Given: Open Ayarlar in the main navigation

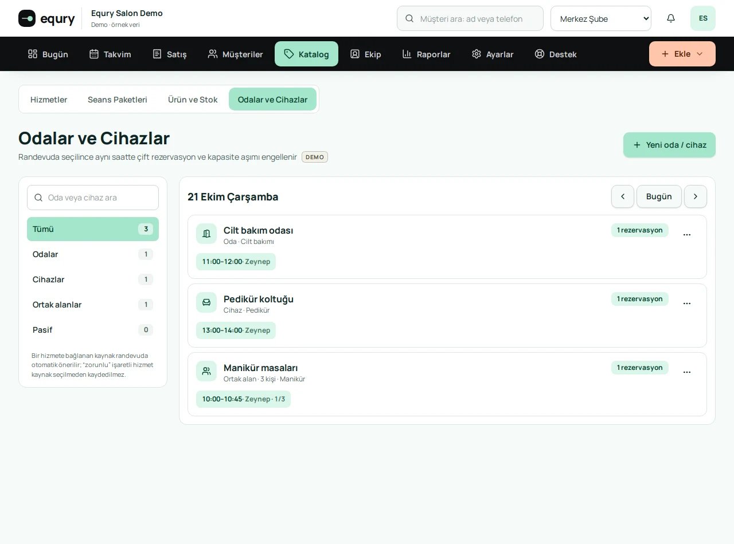Looking at the screenshot, I should 493,54.
